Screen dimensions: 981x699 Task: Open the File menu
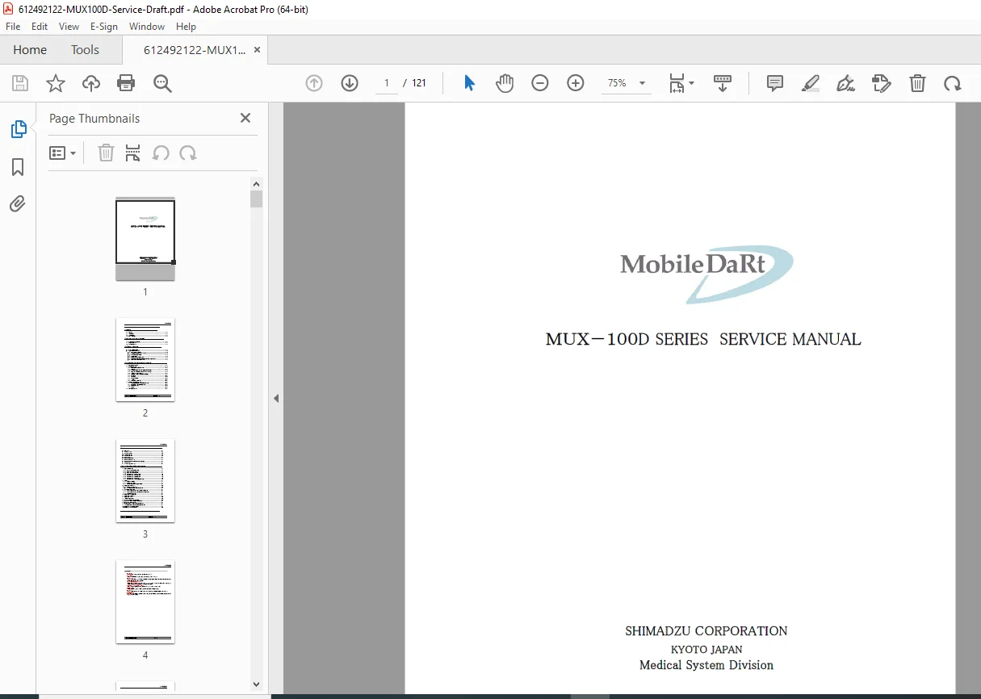pyautogui.click(x=13, y=27)
